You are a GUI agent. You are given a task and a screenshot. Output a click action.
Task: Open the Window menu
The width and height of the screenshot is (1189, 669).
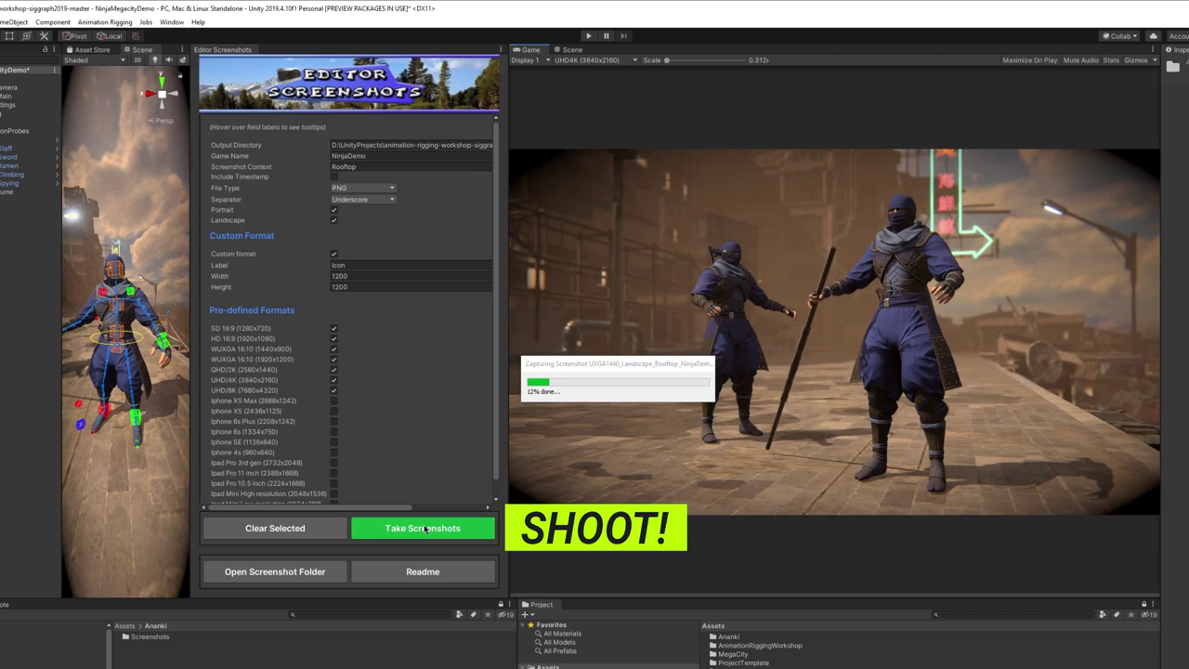pyautogui.click(x=172, y=22)
